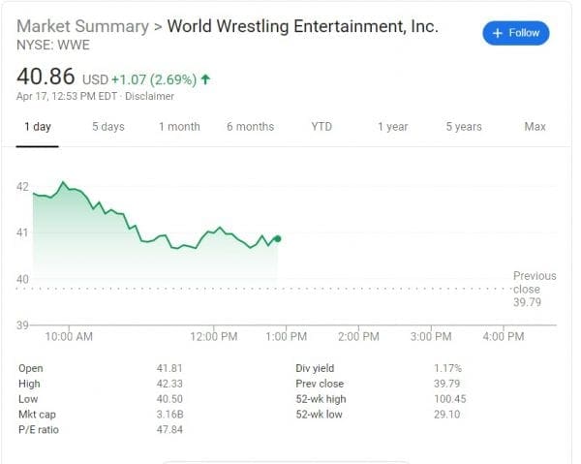Click the 12:00 PM axis label
Viewport: 581px width, 464px height.
pos(214,336)
